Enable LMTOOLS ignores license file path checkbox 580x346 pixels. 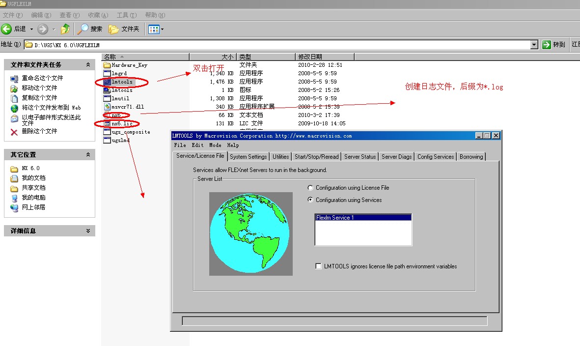pyautogui.click(x=318, y=266)
